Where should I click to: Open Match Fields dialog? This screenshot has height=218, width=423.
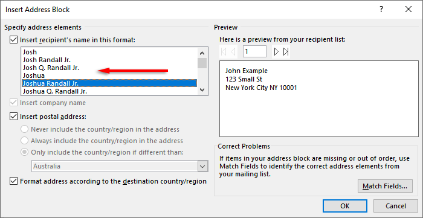pyautogui.click(x=385, y=186)
